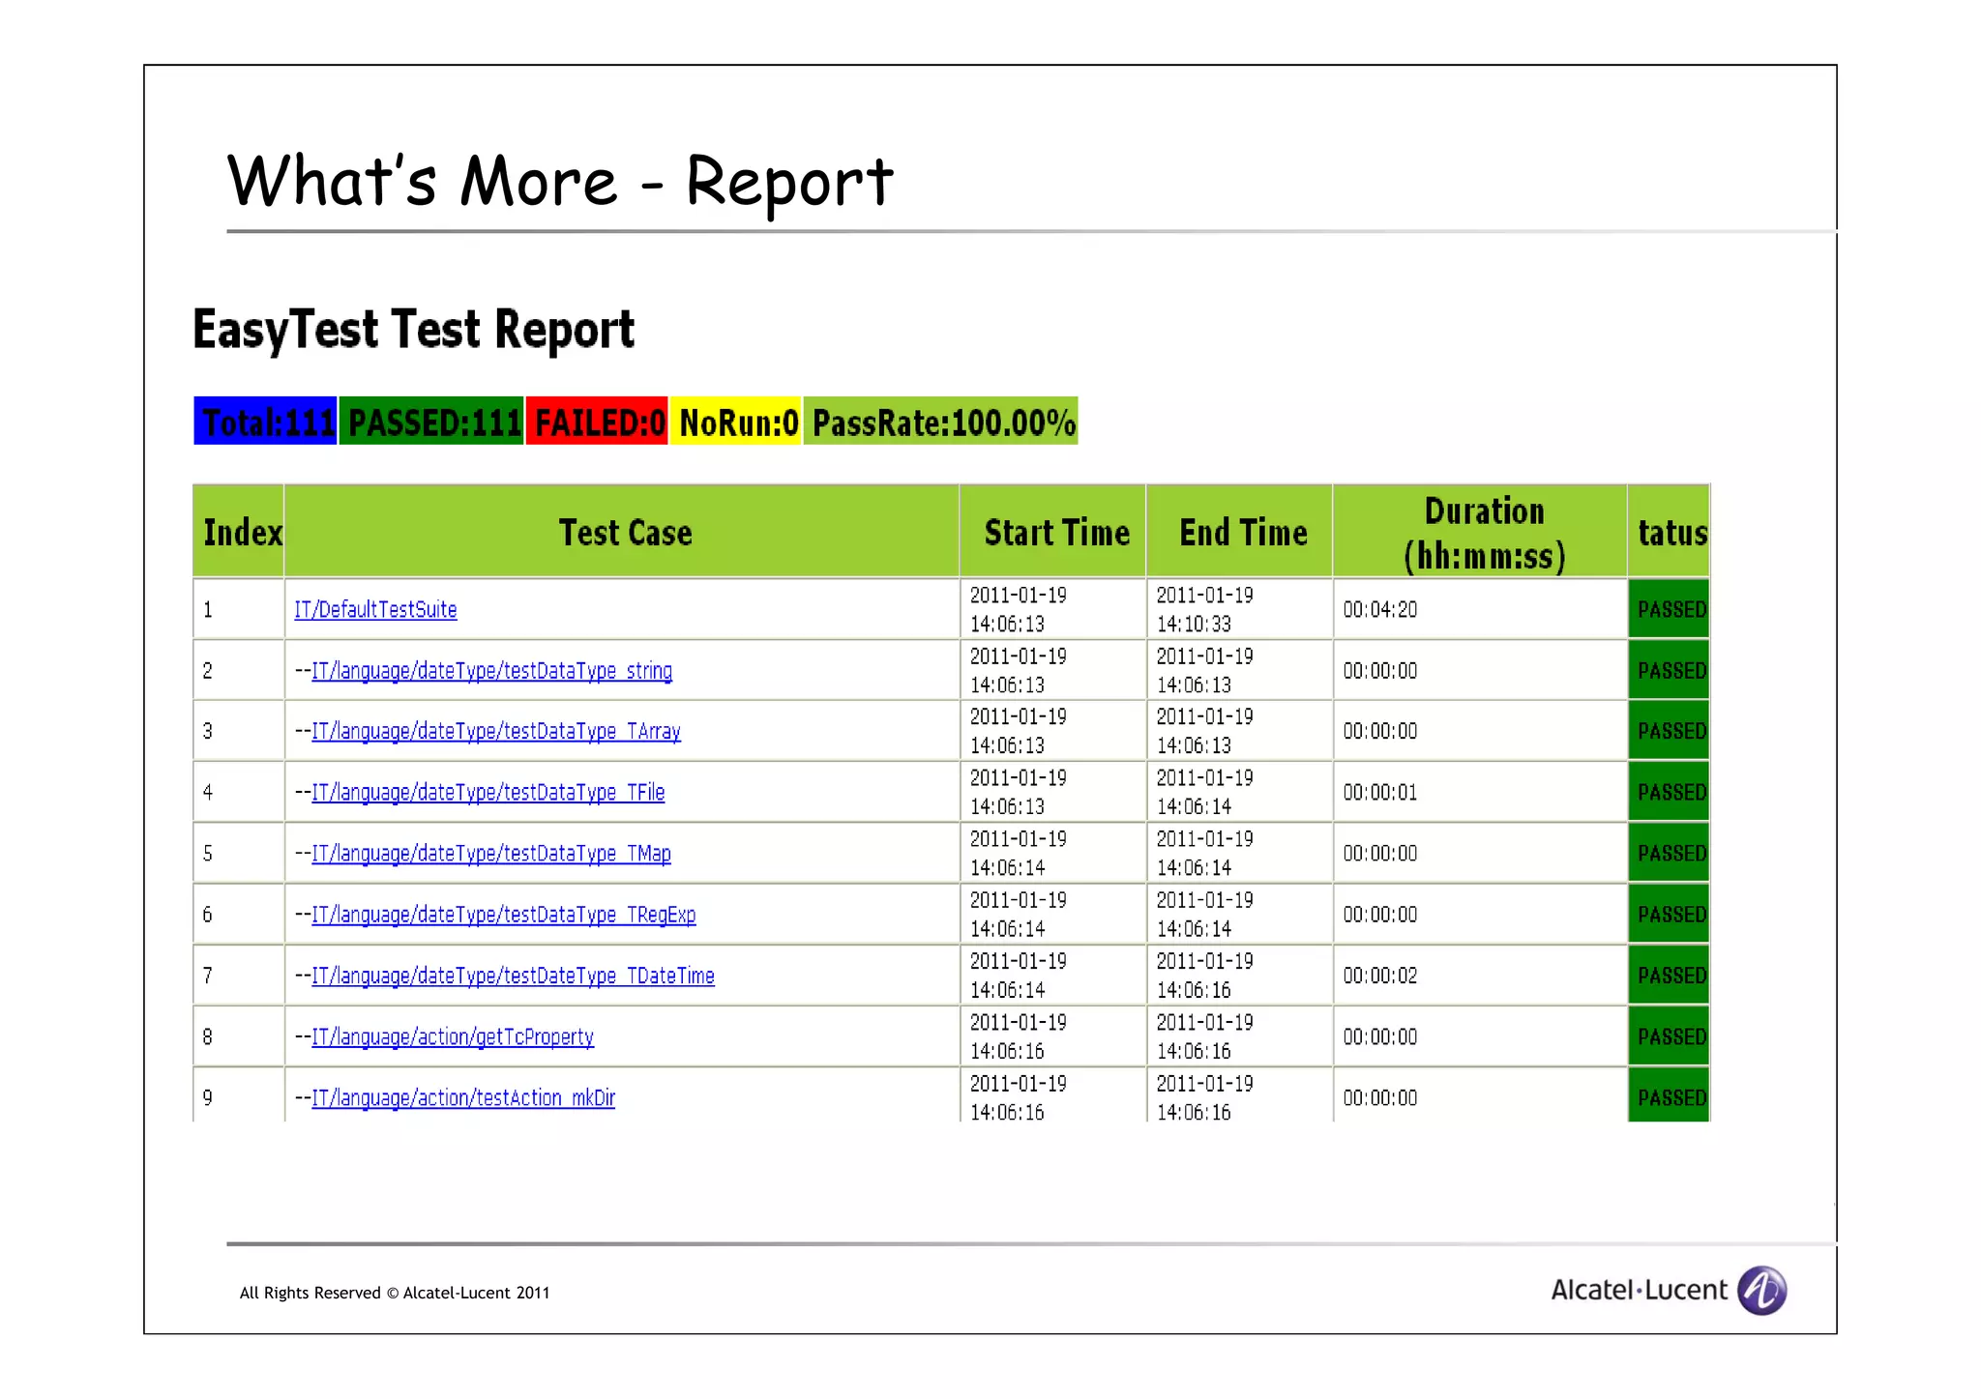
Task: Open the testDataType_TMap test case link
Action: (x=491, y=853)
